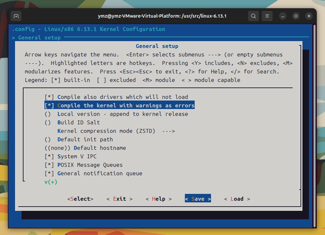Maximize the terminal window

tap(296, 16)
